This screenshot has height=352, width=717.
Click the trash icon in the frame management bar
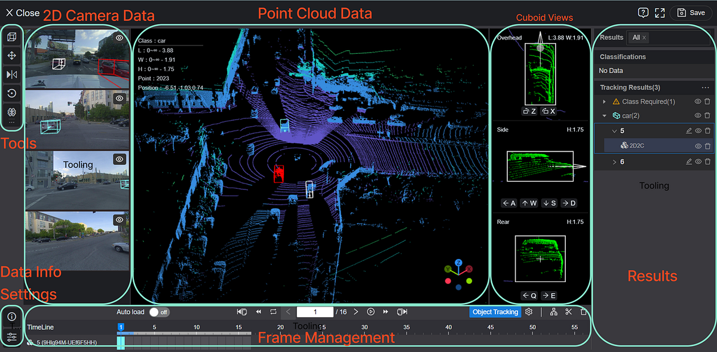pos(584,311)
